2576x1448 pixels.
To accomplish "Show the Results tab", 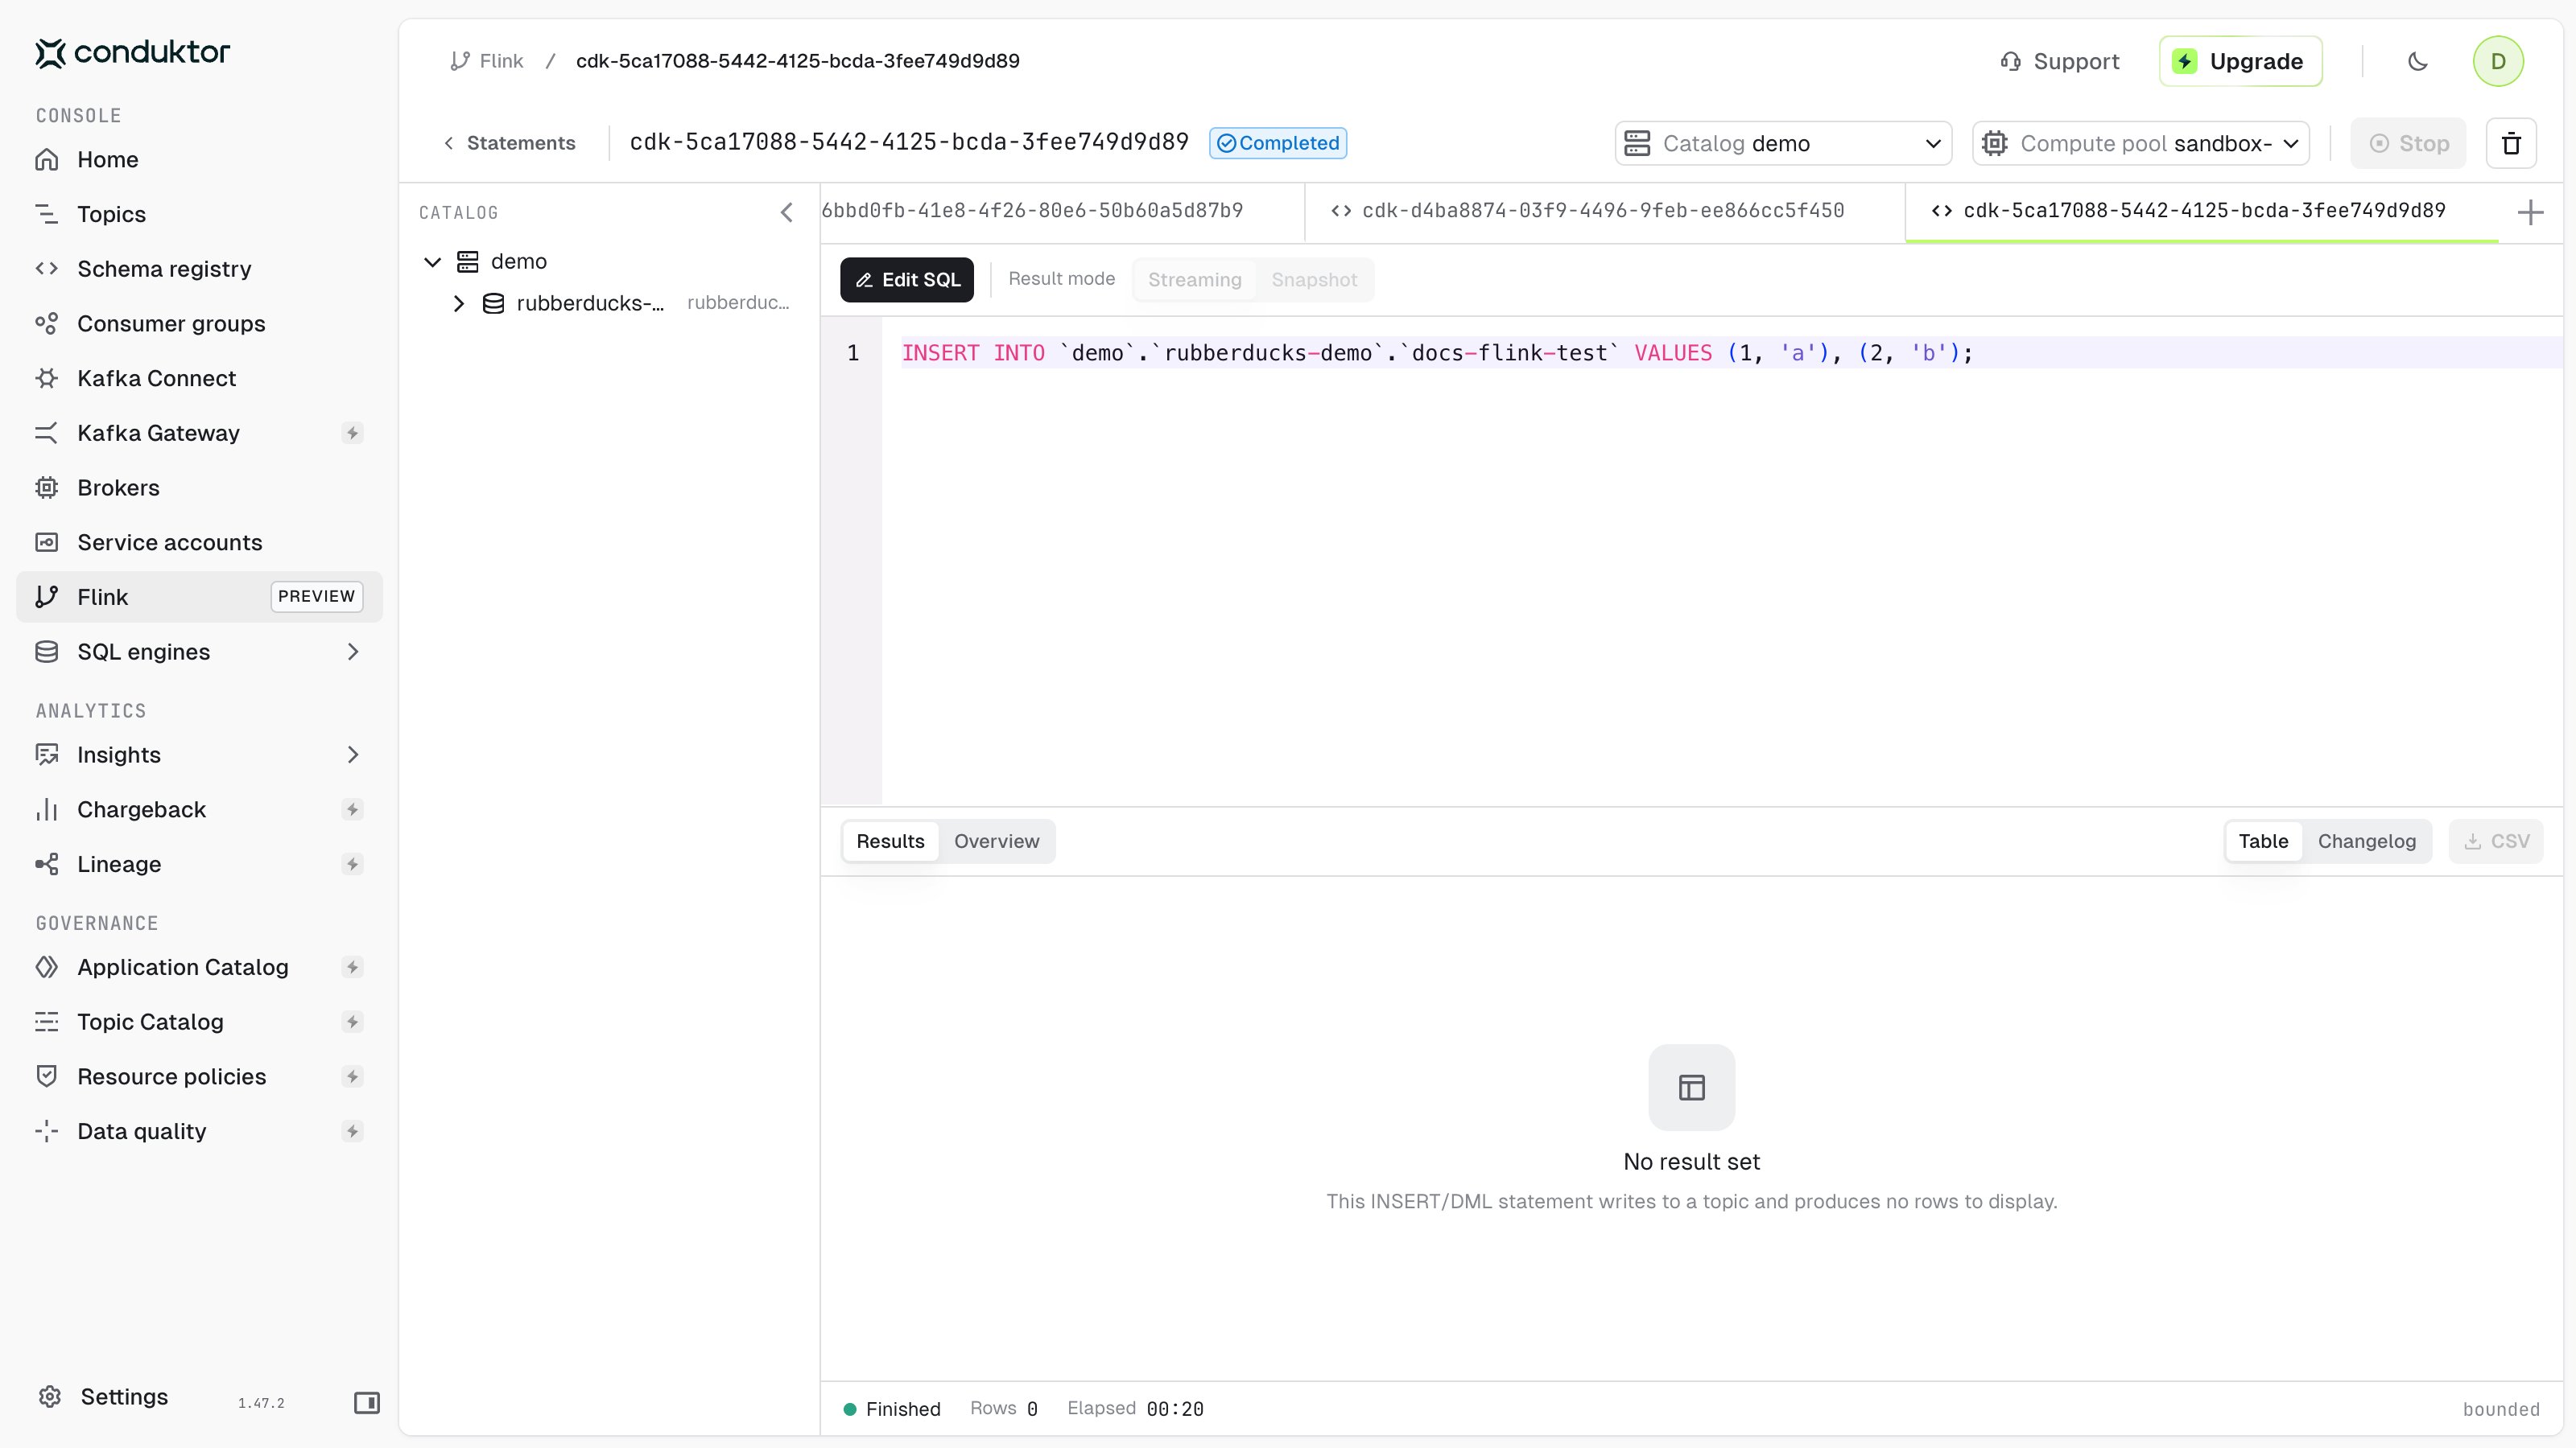I will 890,841.
